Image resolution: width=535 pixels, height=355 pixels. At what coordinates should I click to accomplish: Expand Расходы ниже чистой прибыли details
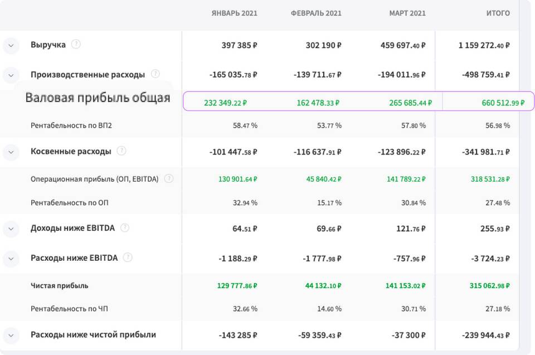pyautogui.click(x=11, y=335)
